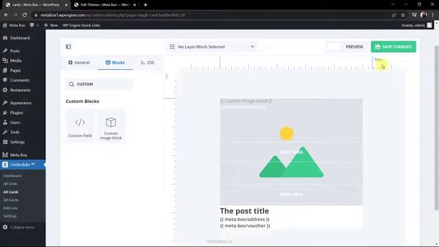Screen dimensions: 439x247
Task: Switch to the General tab
Action: tap(79, 62)
